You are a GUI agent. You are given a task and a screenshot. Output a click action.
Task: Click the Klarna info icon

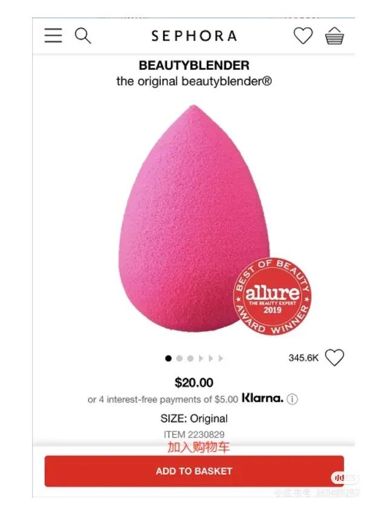point(292,399)
